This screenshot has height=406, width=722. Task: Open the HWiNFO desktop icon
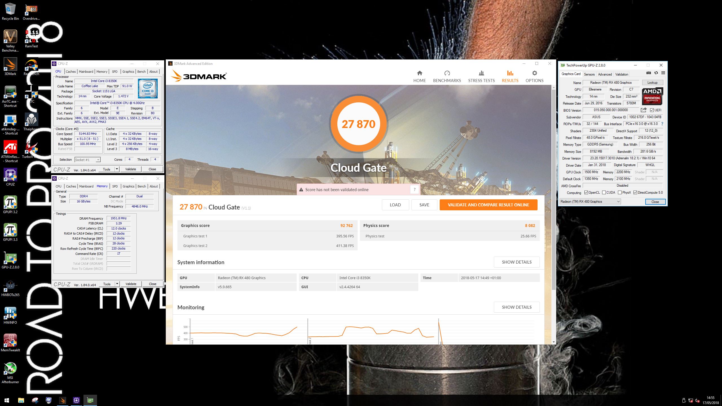[x=10, y=315]
